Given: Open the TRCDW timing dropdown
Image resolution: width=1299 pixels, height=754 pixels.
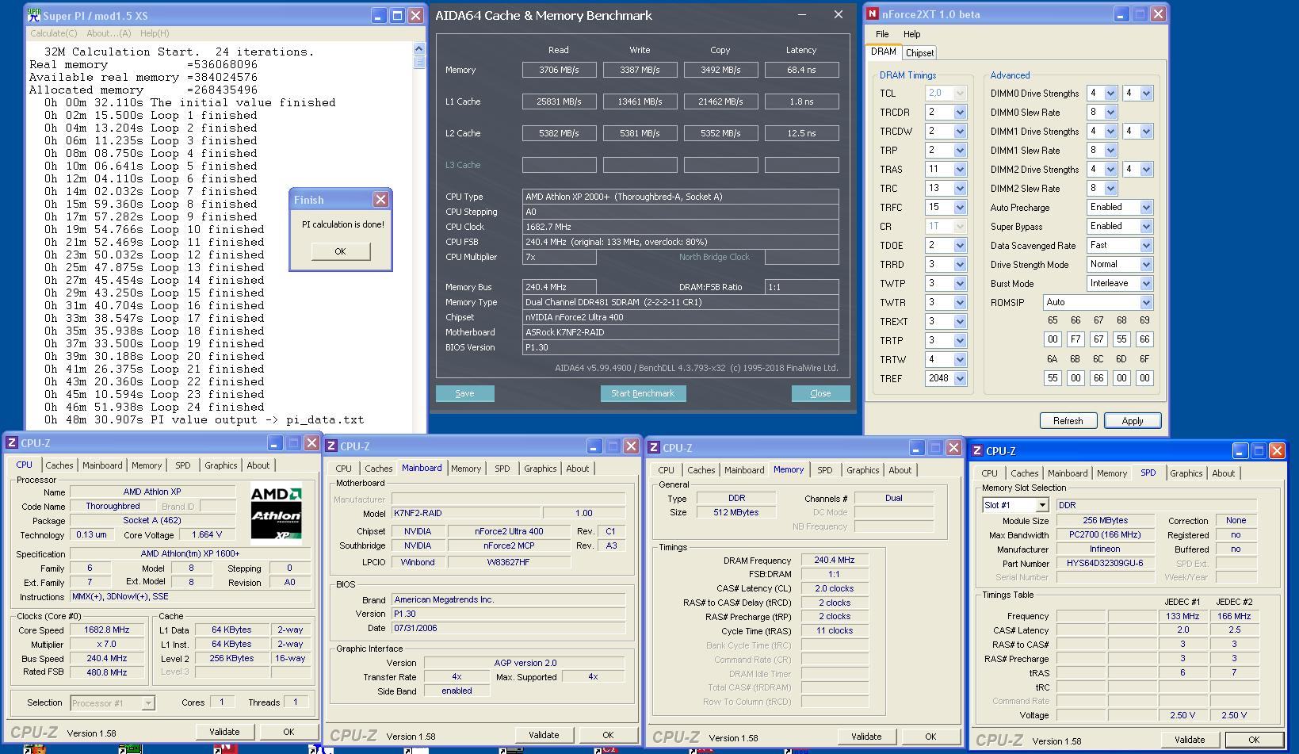Looking at the screenshot, I should point(960,132).
